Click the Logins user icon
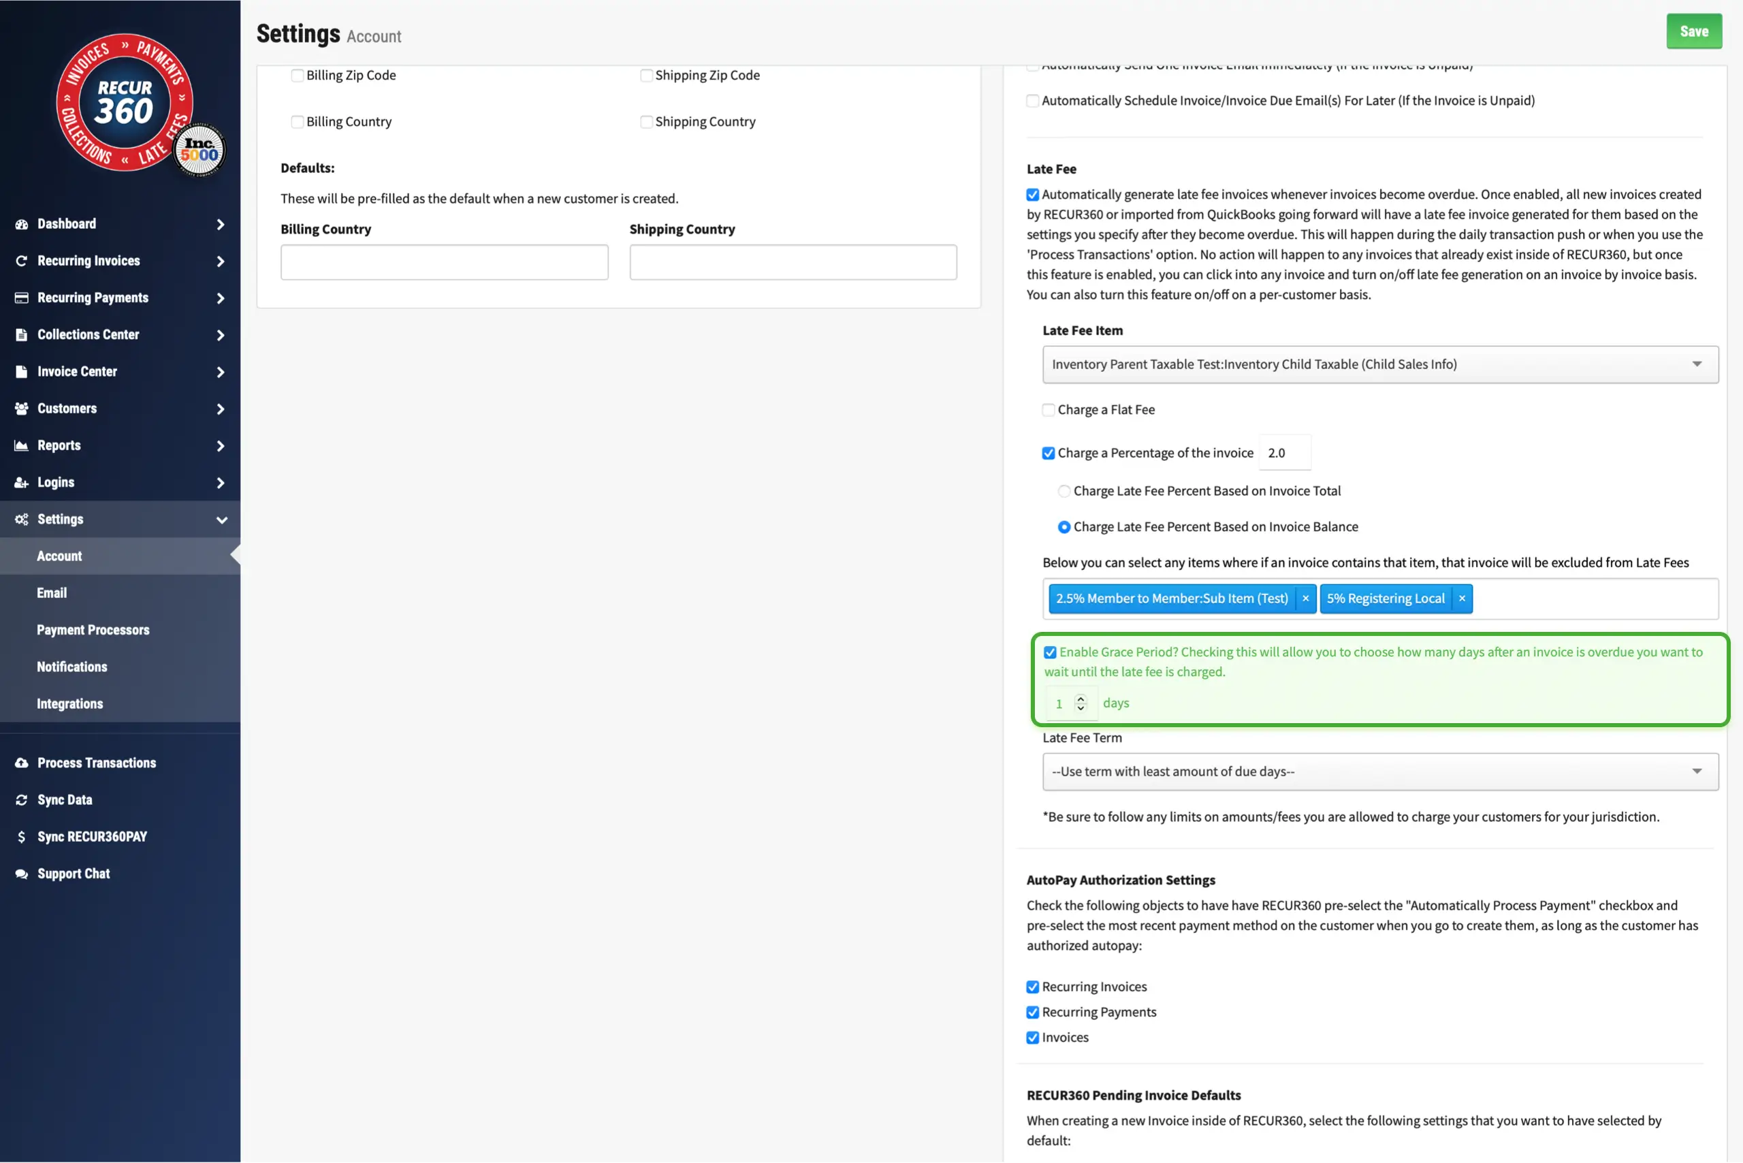This screenshot has width=1743, height=1163. [x=22, y=483]
